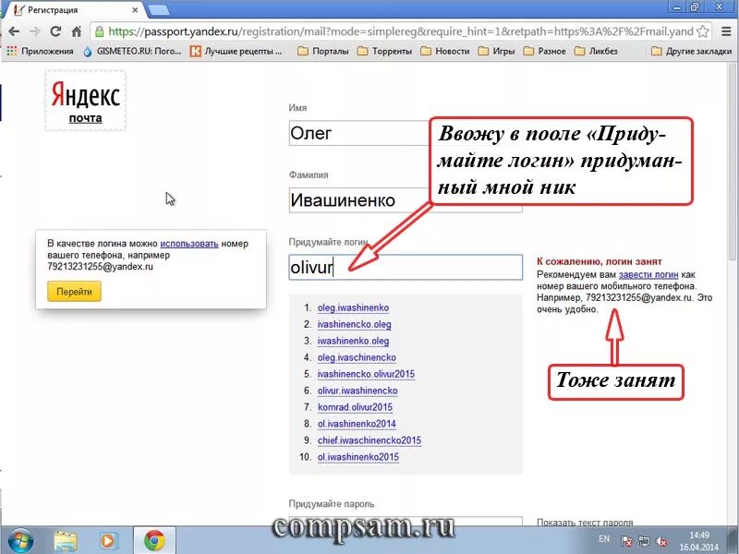Click the login field containing olivur

click(406, 267)
